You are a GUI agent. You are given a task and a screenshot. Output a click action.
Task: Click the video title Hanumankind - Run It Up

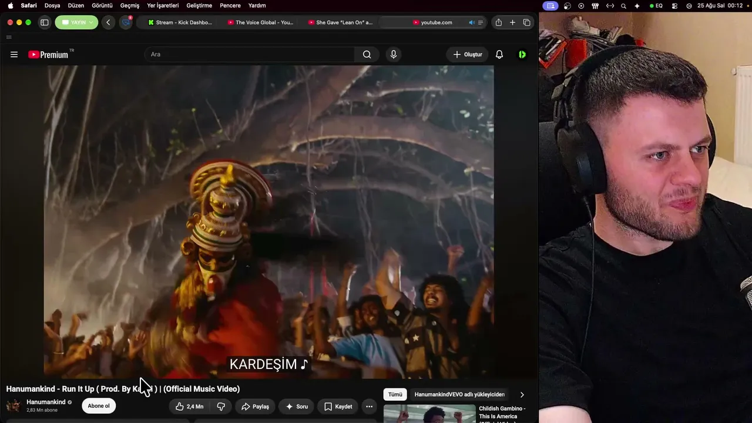click(x=123, y=389)
